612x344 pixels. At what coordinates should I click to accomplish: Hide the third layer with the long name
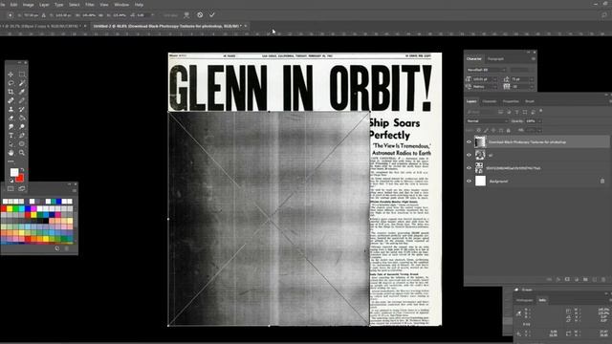470,168
